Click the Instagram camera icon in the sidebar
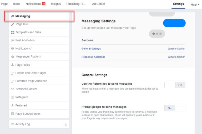Image resolution: width=202 pixels, height=134 pixels. (x=13, y=97)
